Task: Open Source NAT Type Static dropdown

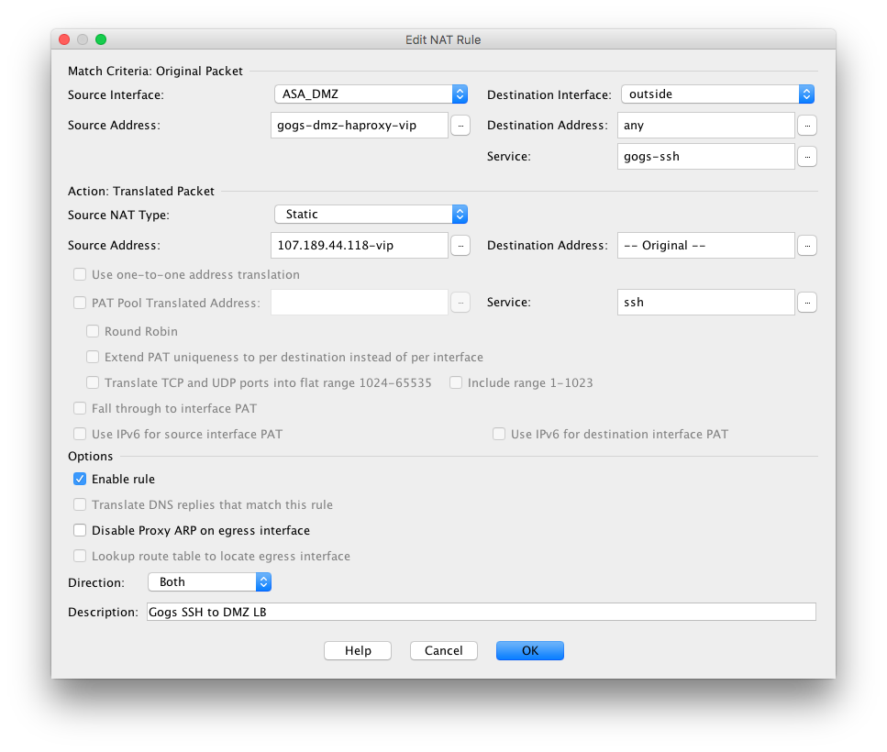Action: pos(371,214)
